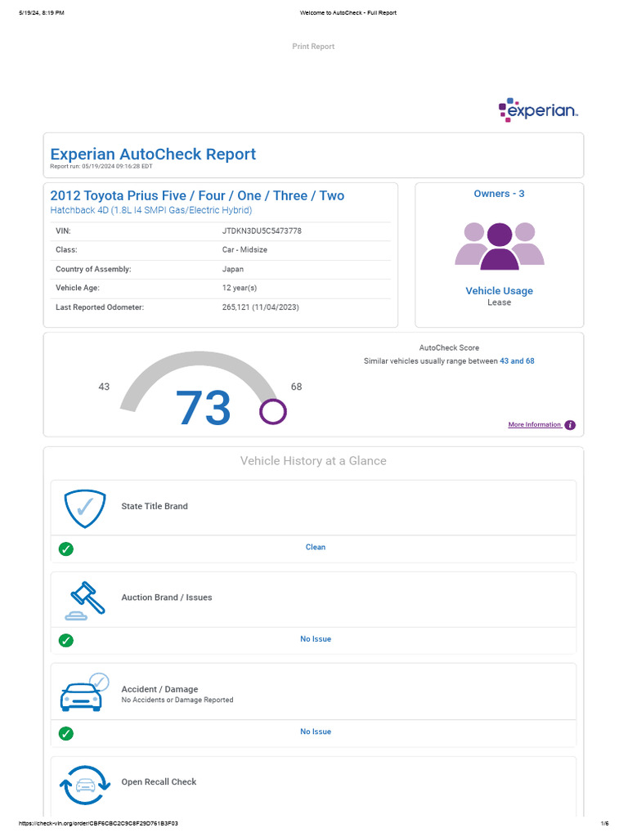Click the Auction Brand gavel icon
628x837 pixels.
(85, 601)
